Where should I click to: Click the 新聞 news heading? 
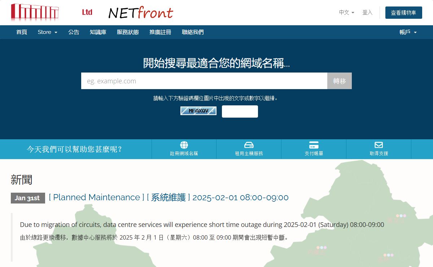click(x=22, y=180)
